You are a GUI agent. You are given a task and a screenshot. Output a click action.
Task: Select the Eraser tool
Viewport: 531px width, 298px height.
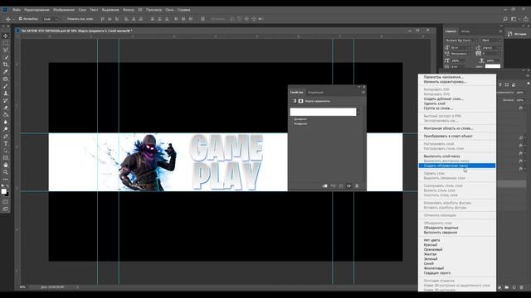click(x=6, y=108)
